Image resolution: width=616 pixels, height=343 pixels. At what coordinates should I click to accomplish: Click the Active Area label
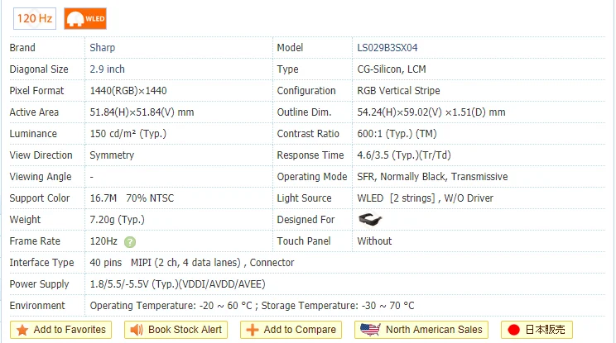(x=34, y=112)
